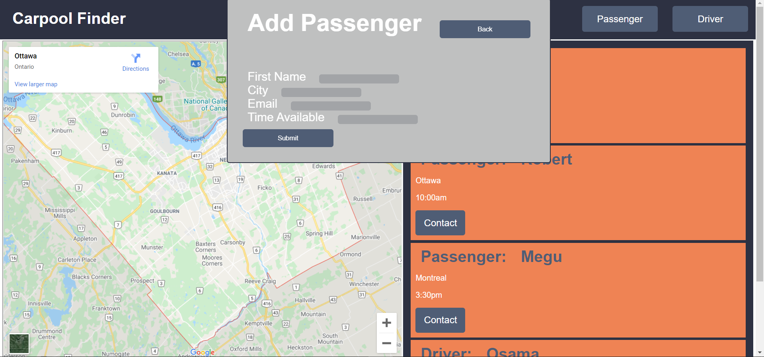Image resolution: width=764 pixels, height=357 pixels.
Task: Zoom out on the map
Action: (x=386, y=343)
